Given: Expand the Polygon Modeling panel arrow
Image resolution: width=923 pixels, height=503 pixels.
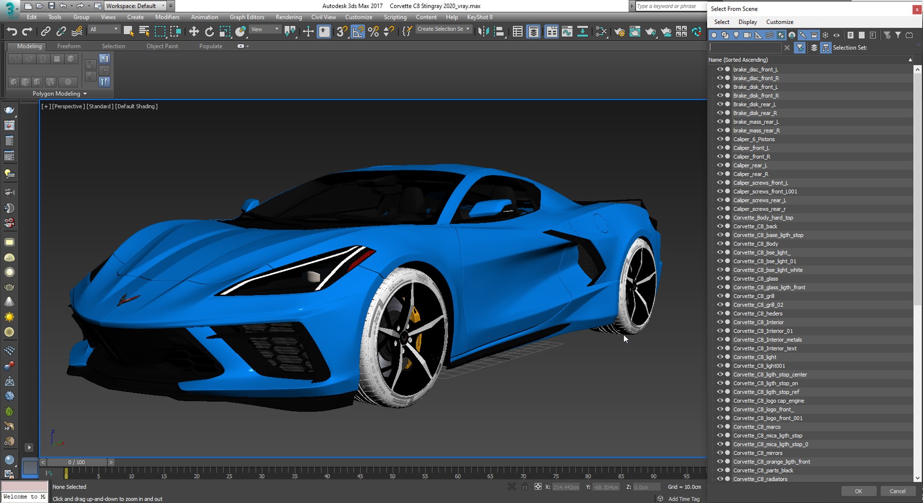Looking at the screenshot, I should coord(85,94).
